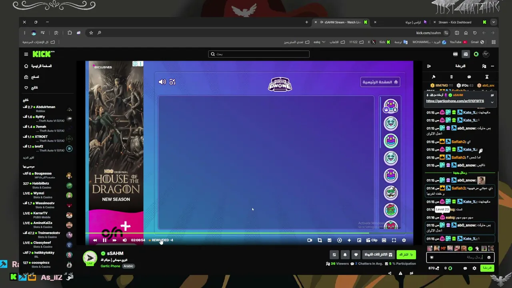Hide the pinned chat message
This screenshot has height=288, width=512.
click(492, 96)
